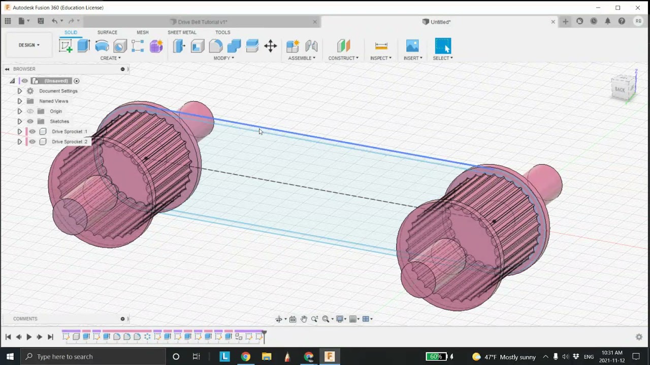Select the Joint tool

pos(311,46)
